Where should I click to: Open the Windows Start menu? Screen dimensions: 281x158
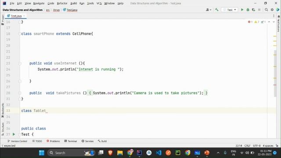tap(42, 153)
